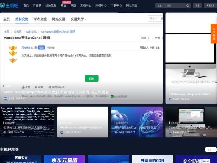Click the author avatar icon on the 新型广告法 card

(116, 133)
